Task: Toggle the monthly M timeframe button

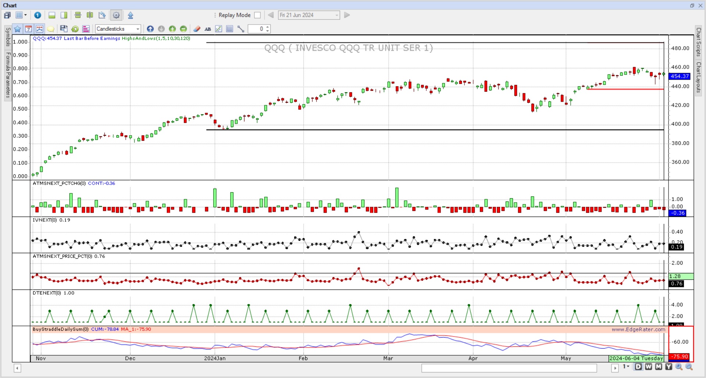Action: pyautogui.click(x=658, y=367)
